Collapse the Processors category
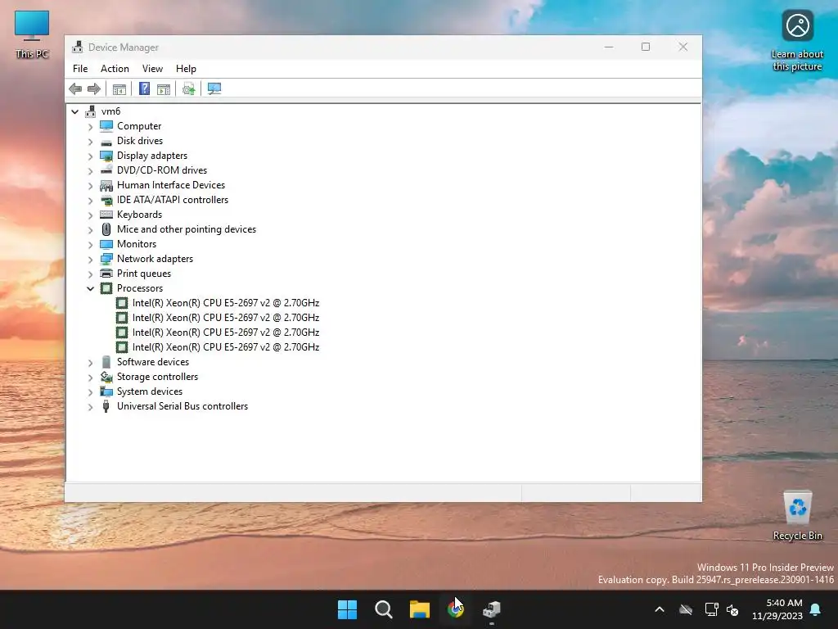 coord(90,289)
